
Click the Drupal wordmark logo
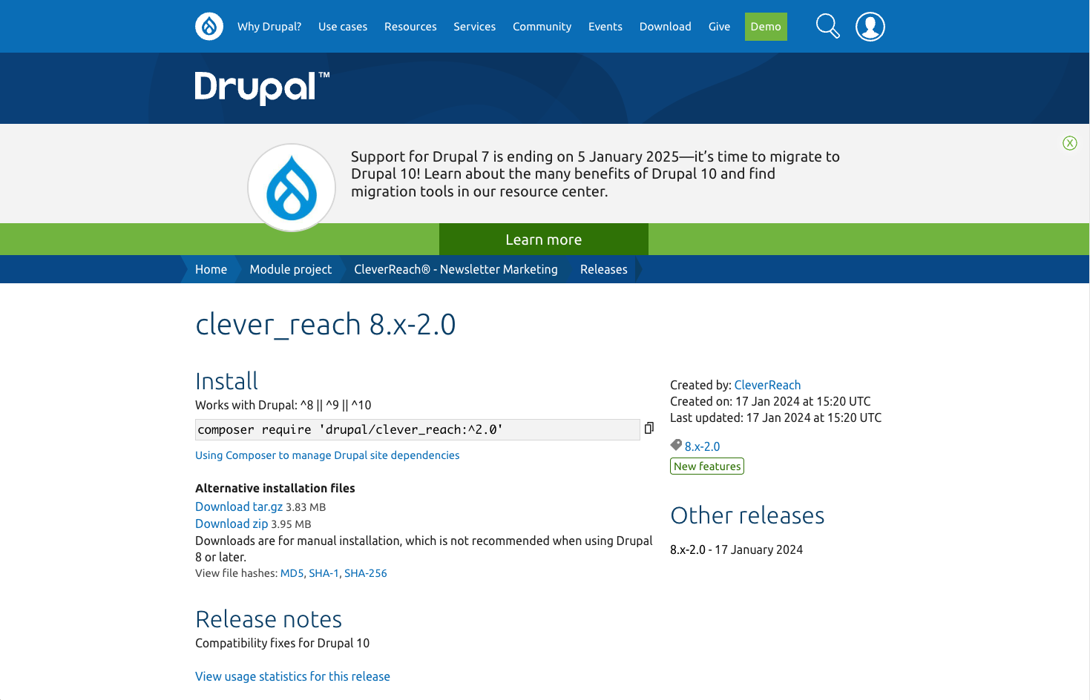[262, 87]
